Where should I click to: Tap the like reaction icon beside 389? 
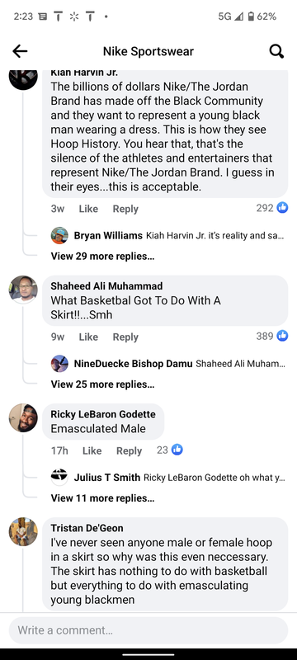282,336
